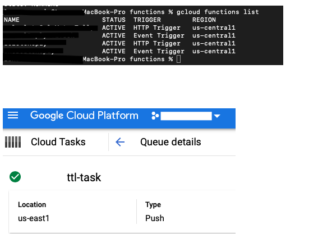This screenshot has height=243, width=318.
Task: Click the Push type value
Action: click(155, 218)
